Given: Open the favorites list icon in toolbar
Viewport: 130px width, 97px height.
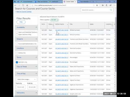Looking at the screenshot, I should [103, 5].
